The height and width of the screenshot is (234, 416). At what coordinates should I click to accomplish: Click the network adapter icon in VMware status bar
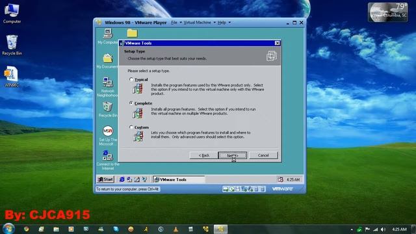pos(244,189)
